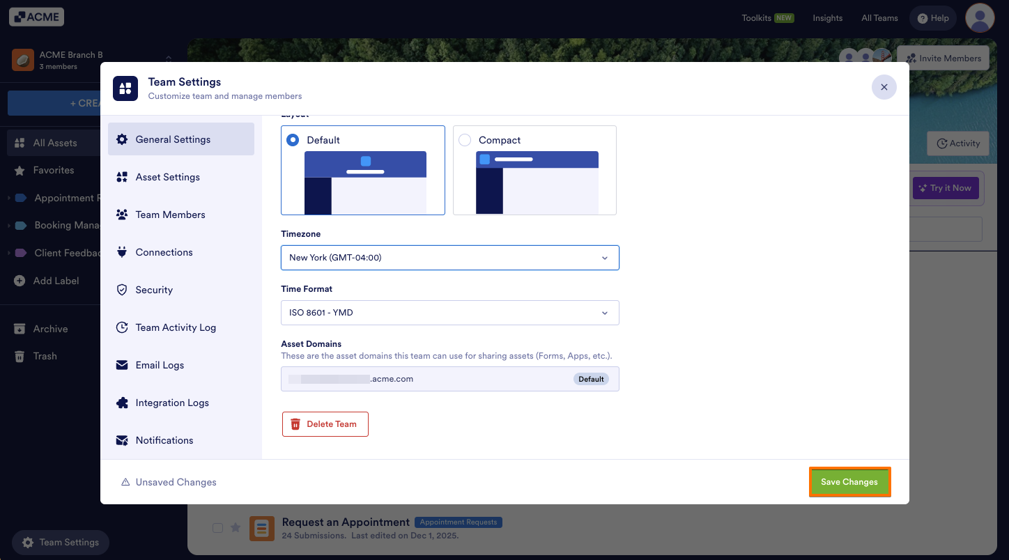Click the ACME logo in header
The width and height of the screenshot is (1009, 560).
coord(36,17)
